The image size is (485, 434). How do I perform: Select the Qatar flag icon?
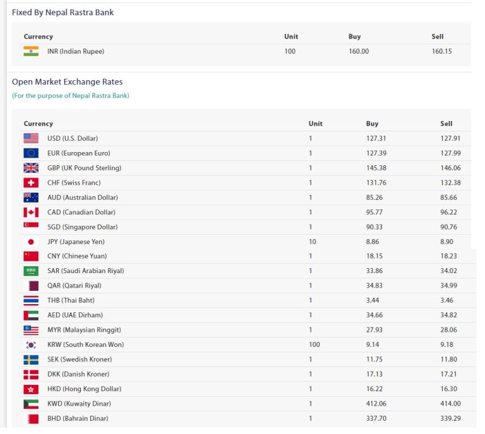(x=31, y=286)
